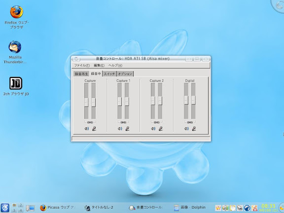
Task: Switch to Picasa ウェブ Firefox taskbar entry
Action: [58, 208]
